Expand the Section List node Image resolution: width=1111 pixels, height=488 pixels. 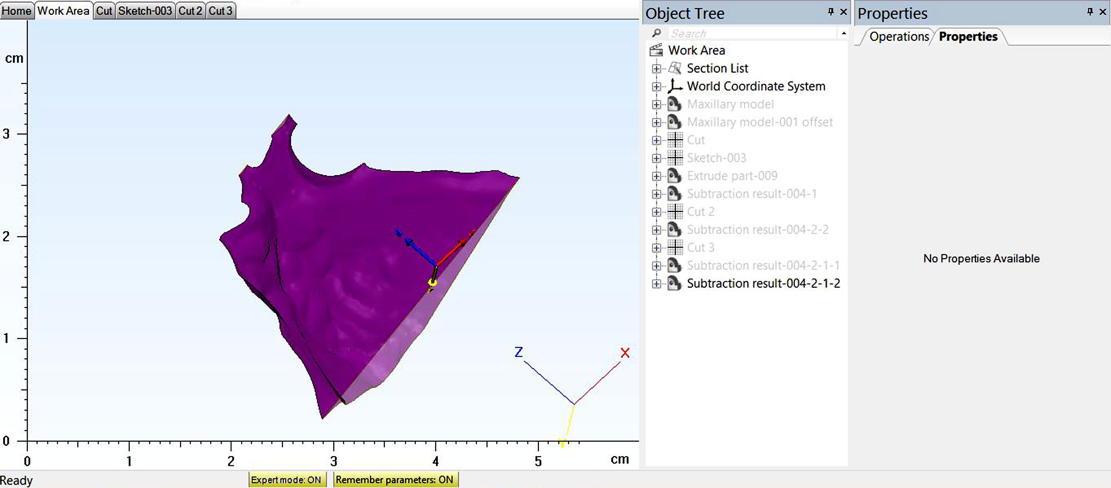pyautogui.click(x=656, y=69)
